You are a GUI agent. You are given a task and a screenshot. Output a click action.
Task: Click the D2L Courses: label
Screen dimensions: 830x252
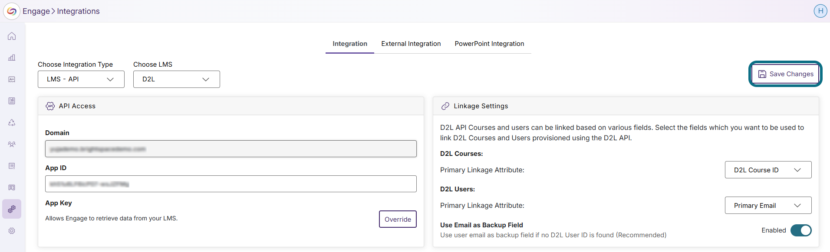461,154
